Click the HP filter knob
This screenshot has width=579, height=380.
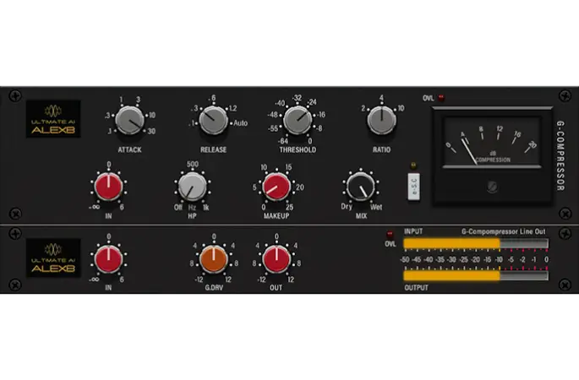(x=192, y=187)
